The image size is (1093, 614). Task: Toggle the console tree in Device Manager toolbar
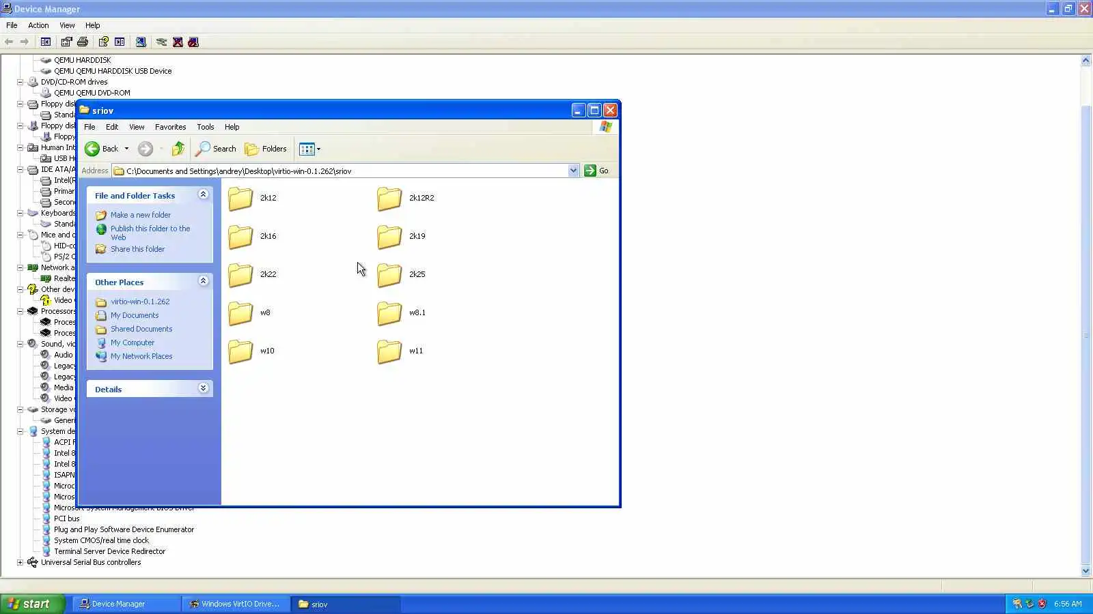point(46,42)
